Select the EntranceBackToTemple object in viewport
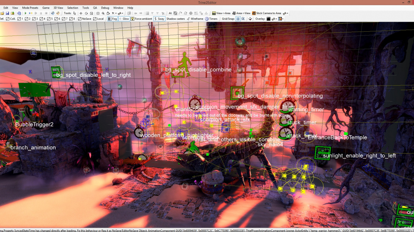Viewport: 414px width, 232px height. coord(337,137)
